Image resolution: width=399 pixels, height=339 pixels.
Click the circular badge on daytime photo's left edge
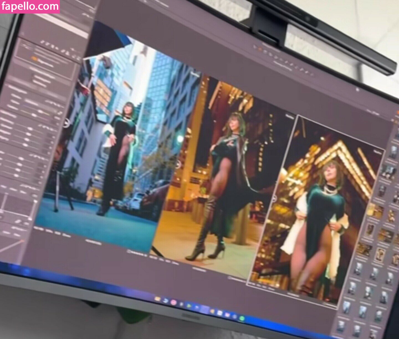point(66,123)
